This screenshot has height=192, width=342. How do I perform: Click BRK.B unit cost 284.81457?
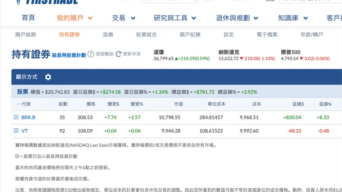(x=211, y=117)
